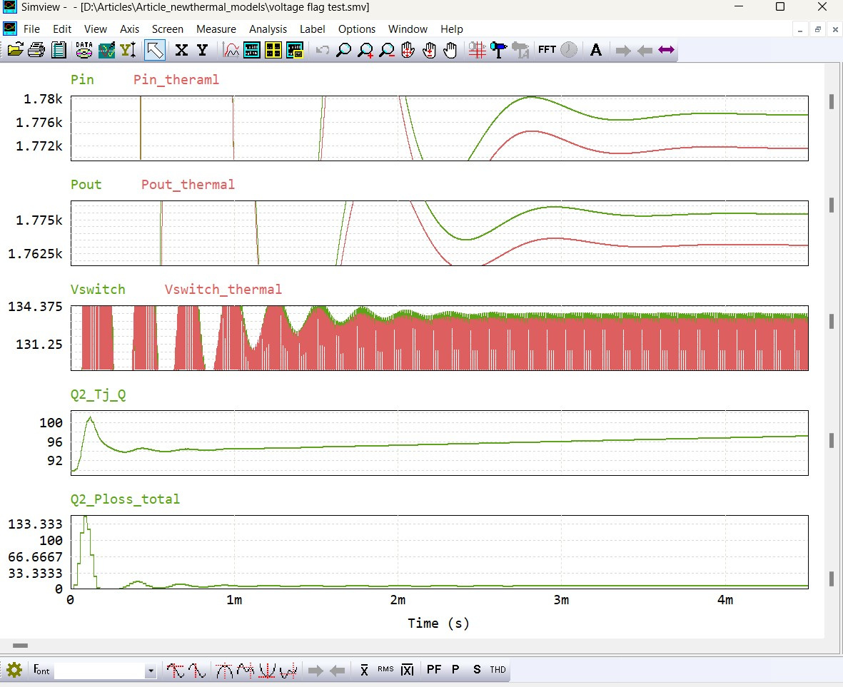
Task: Run the FFT analysis button
Action: pos(547,49)
